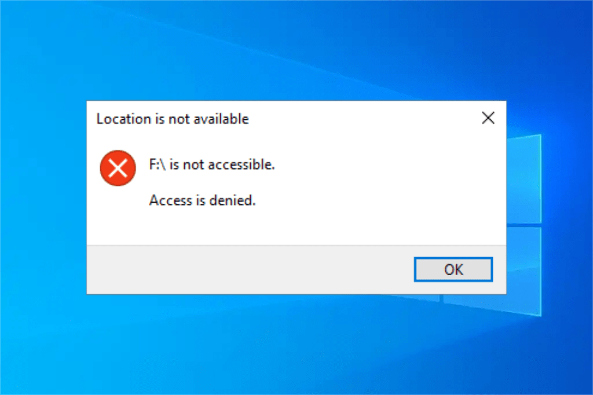Click the gray footer area beside OK
Image resolution: width=593 pixels, height=395 pixels.
(x=250, y=269)
